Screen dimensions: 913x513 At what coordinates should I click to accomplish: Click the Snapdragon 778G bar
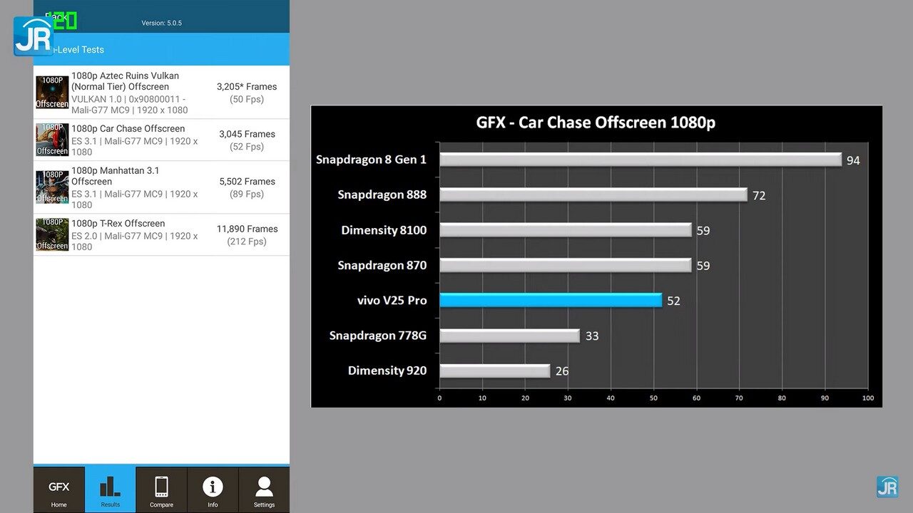click(x=510, y=336)
